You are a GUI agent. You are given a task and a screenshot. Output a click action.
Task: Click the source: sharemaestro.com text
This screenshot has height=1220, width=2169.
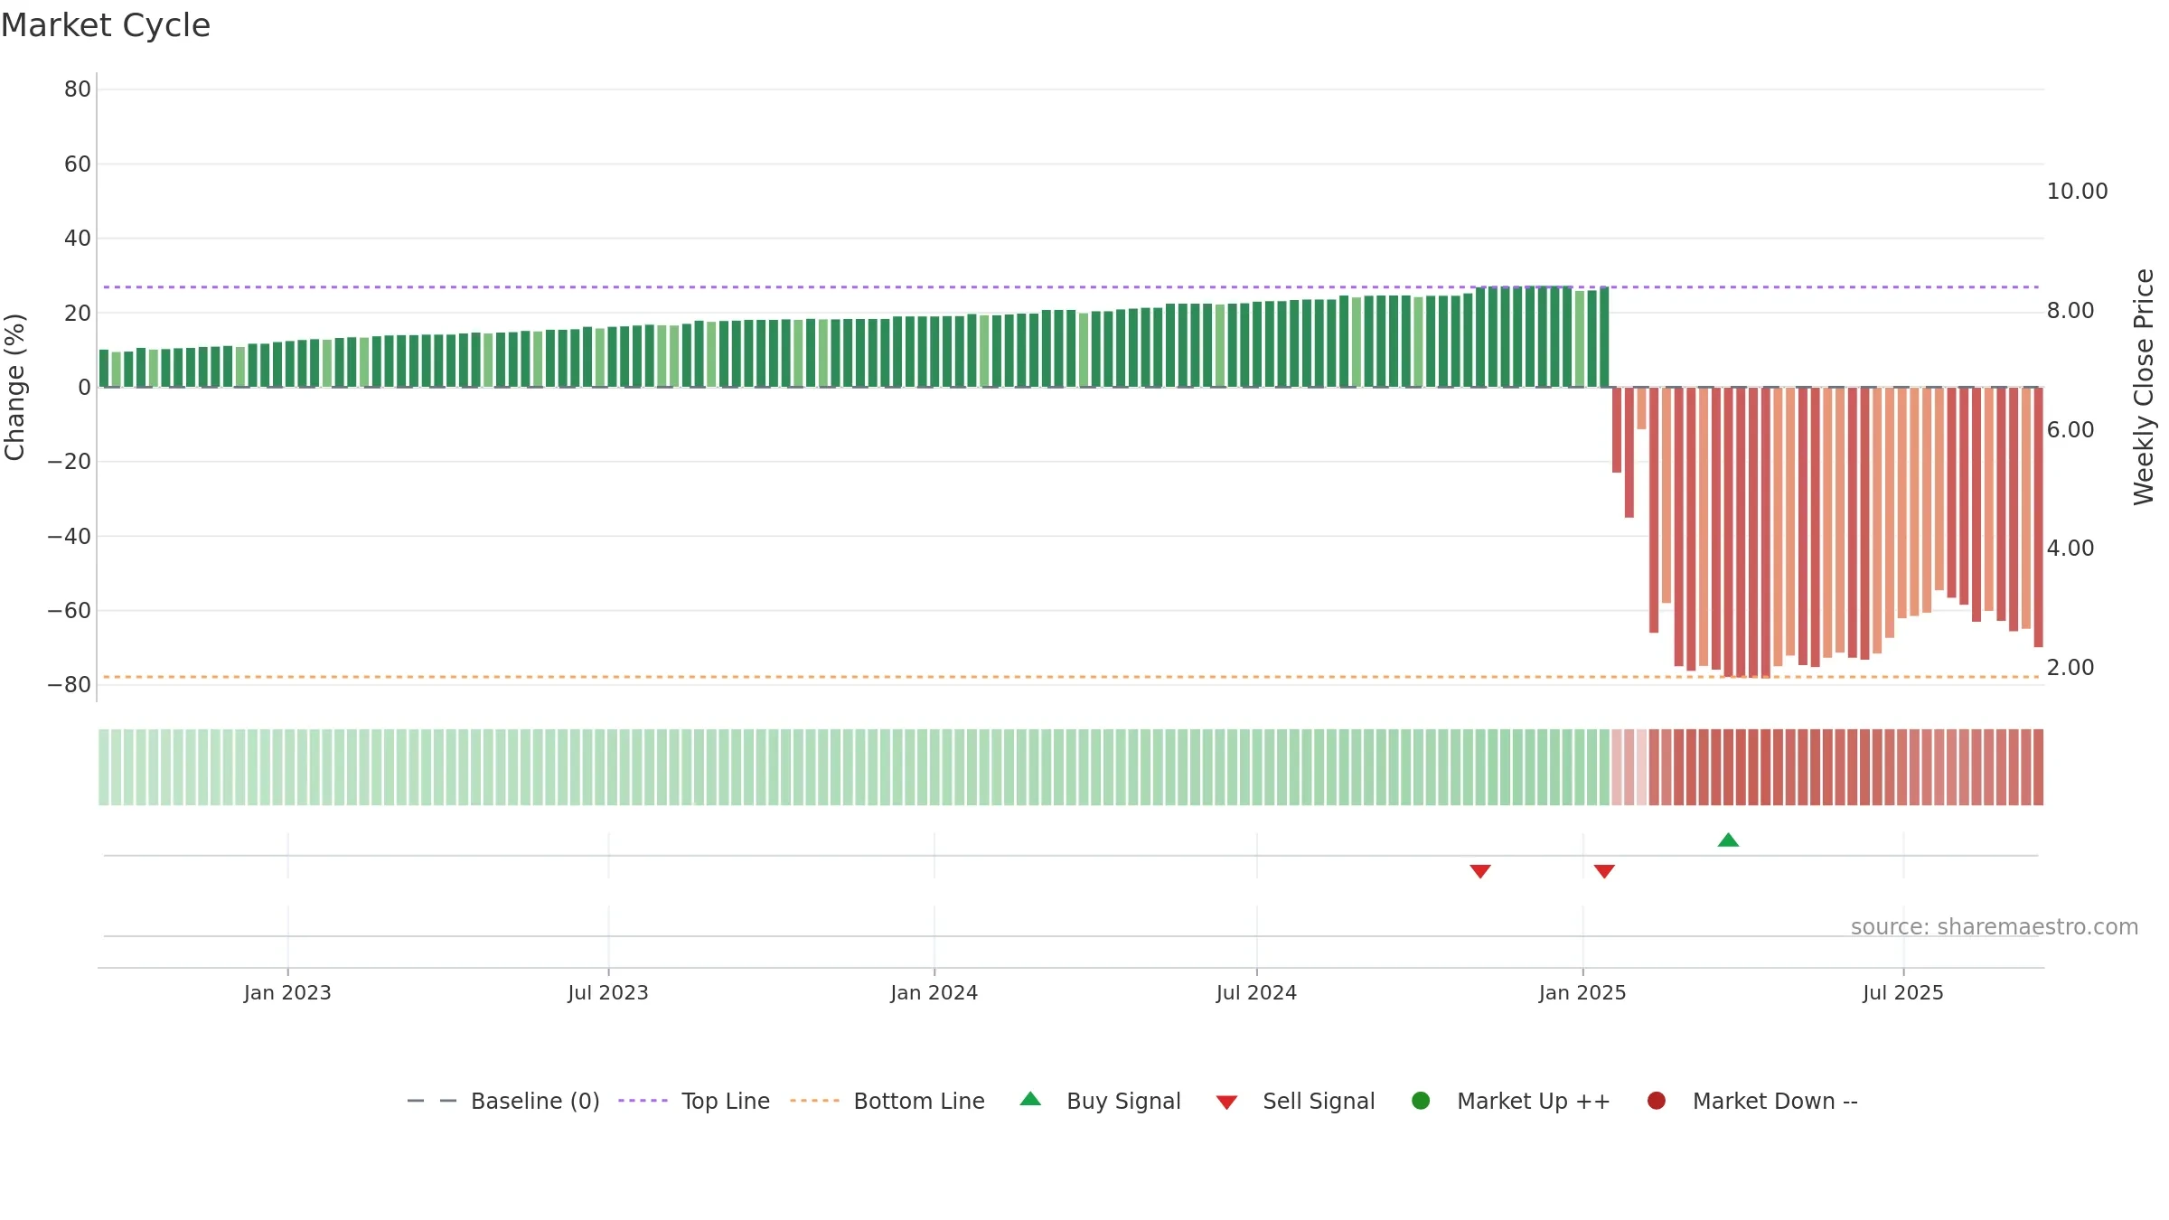(1995, 927)
